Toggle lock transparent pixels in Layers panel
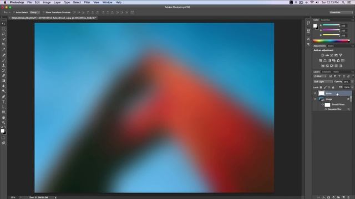Image resolution: width=355 pixels, height=199 pixels. click(x=321, y=87)
